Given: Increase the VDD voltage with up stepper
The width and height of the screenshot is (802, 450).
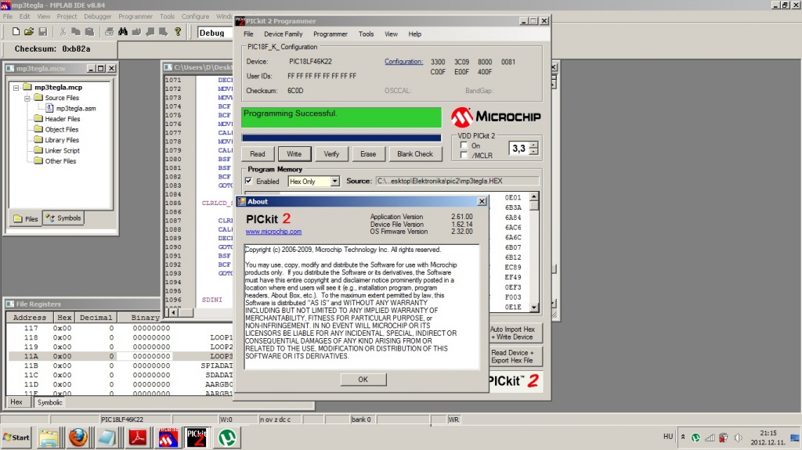Looking at the screenshot, I should (533, 145).
